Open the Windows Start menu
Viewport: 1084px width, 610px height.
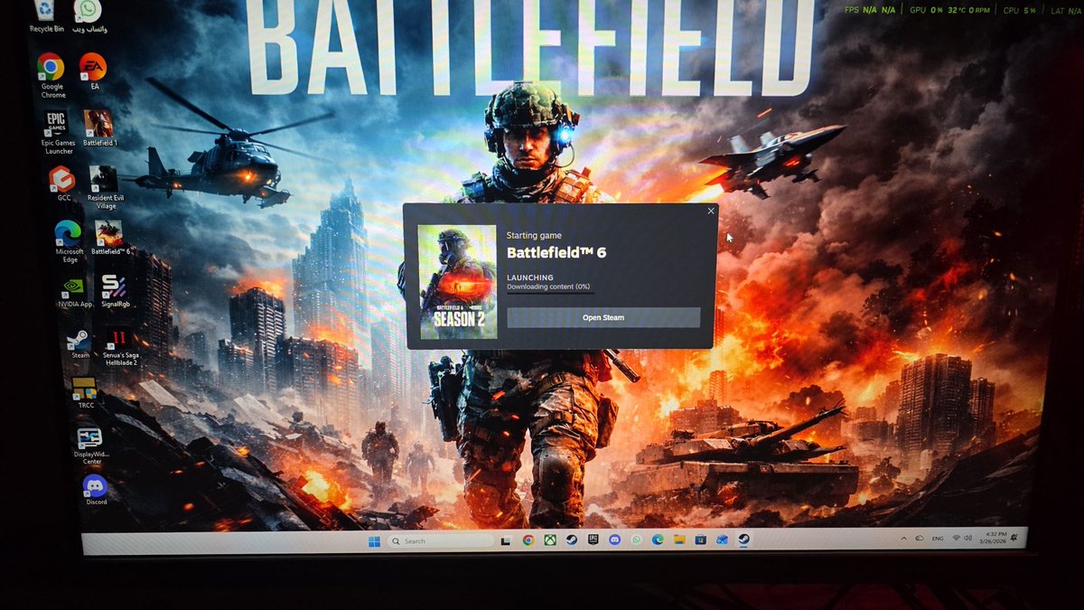tap(374, 541)
